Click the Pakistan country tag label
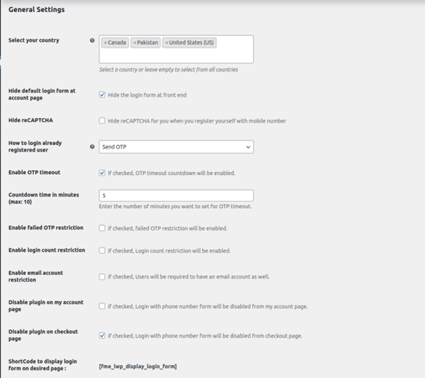The image size is (425, 378). pos(148,43)
